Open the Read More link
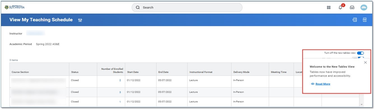Viewport: 375px width, 110px height. point(323,84)
